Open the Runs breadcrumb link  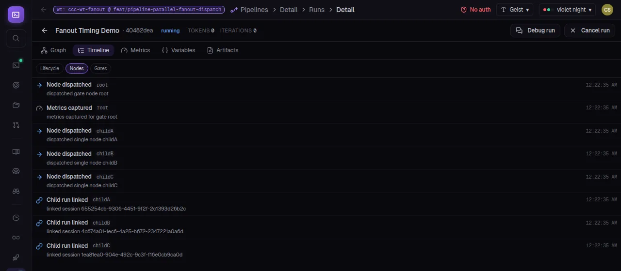coord(317,10)
